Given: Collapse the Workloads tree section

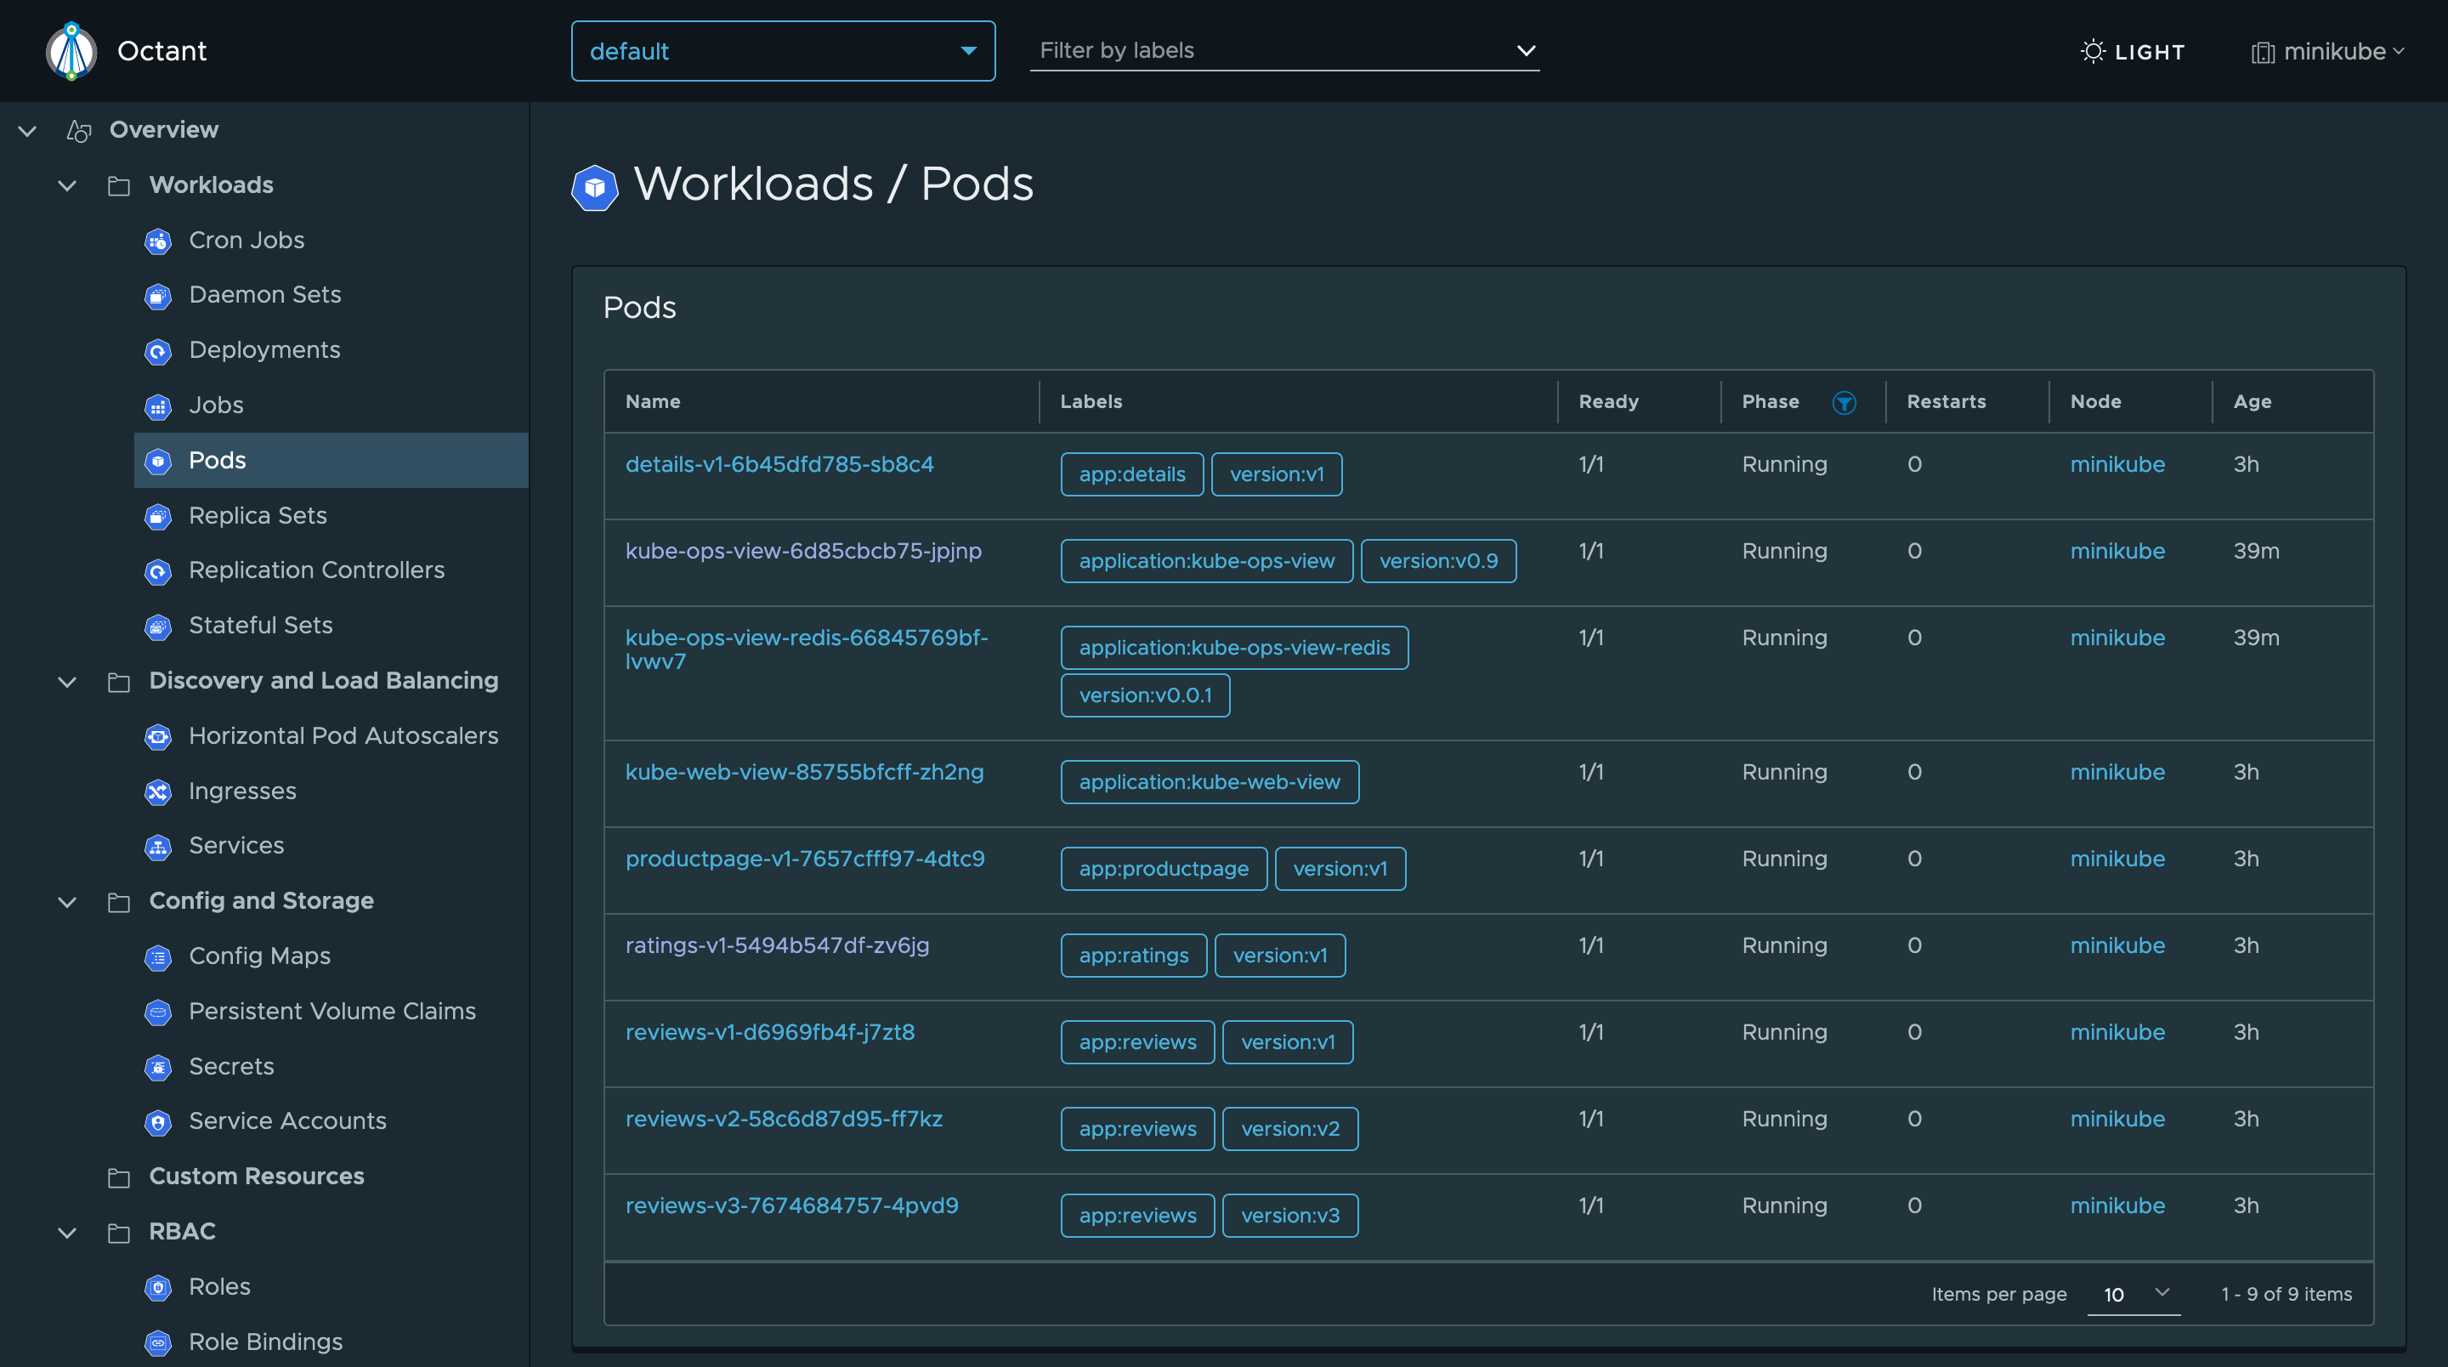Looking at the screenshot, I should point(66,185).
